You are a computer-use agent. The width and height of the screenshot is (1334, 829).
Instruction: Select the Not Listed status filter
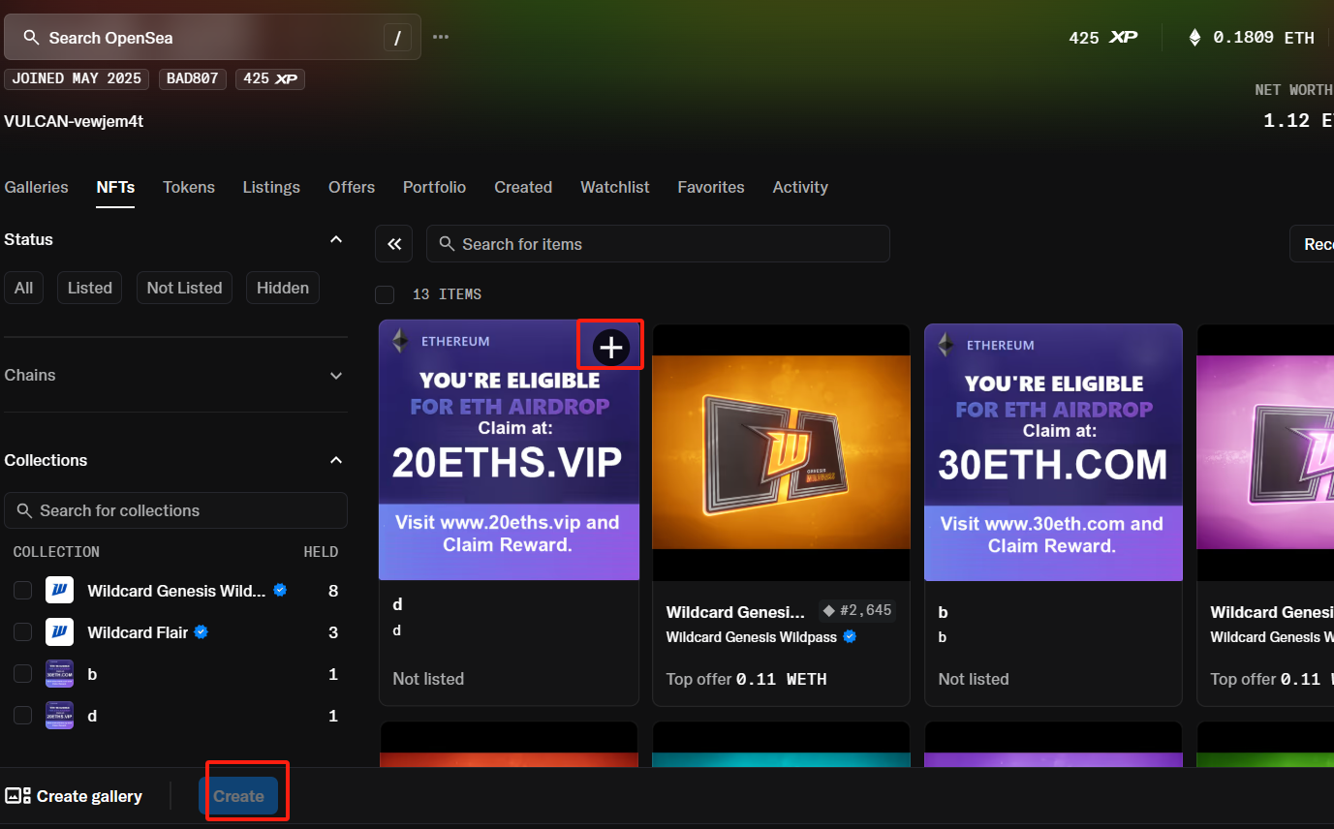[184, 288]
